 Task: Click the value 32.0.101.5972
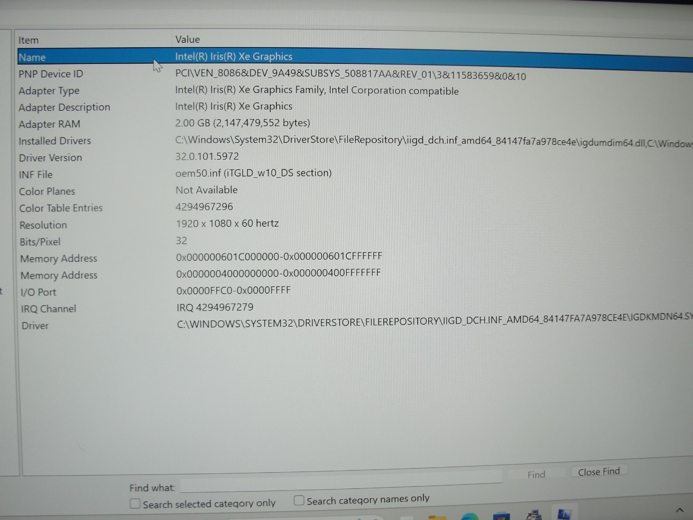pyautogui.click(x=207, y=156)
